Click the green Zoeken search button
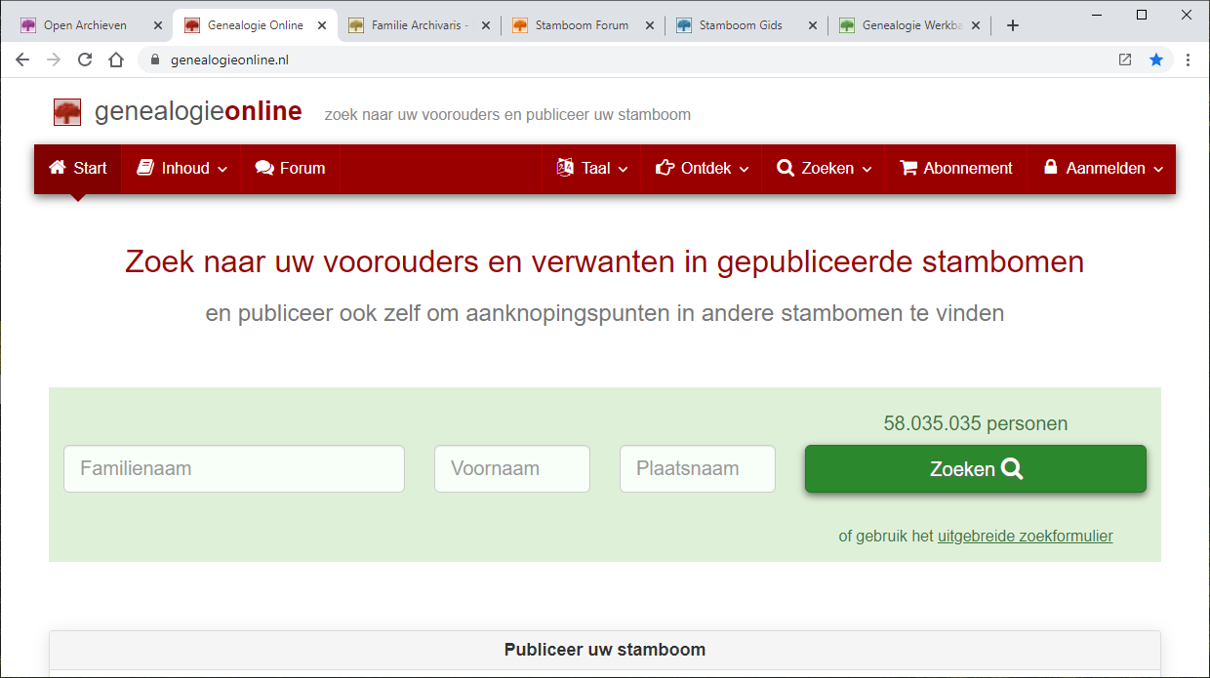Image resolution: width=1210 pixels, height=678 pixels. pos(976,469)
